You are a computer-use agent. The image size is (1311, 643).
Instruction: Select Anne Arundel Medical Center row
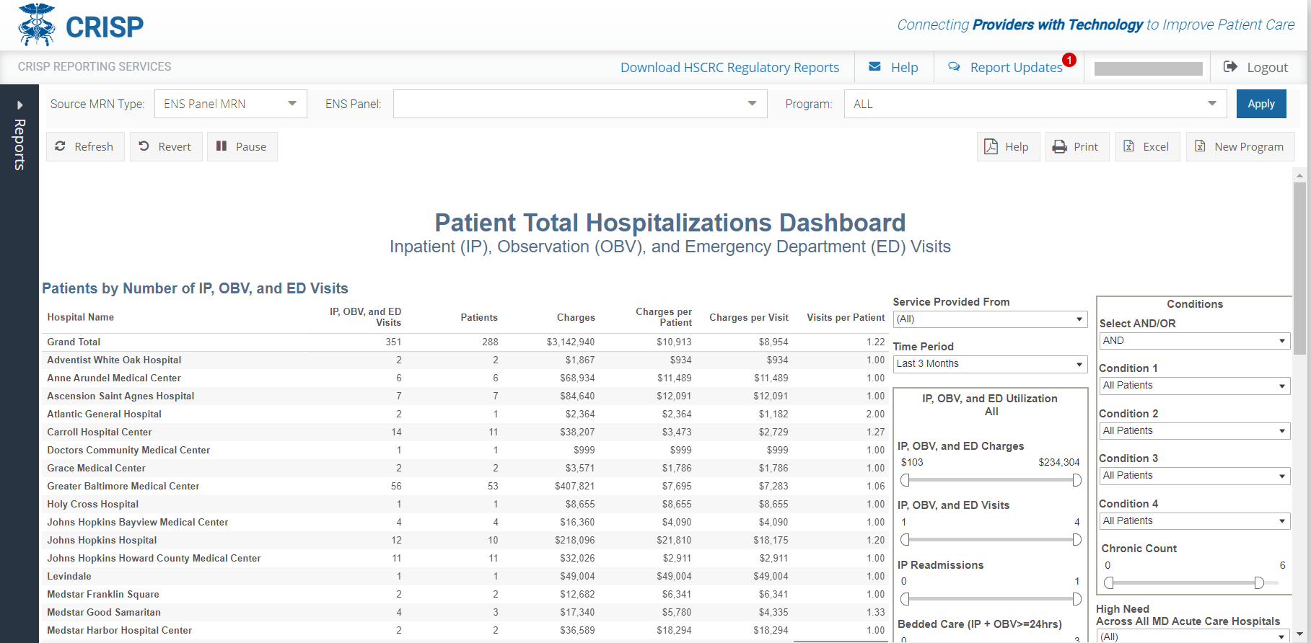click(466, 378)
